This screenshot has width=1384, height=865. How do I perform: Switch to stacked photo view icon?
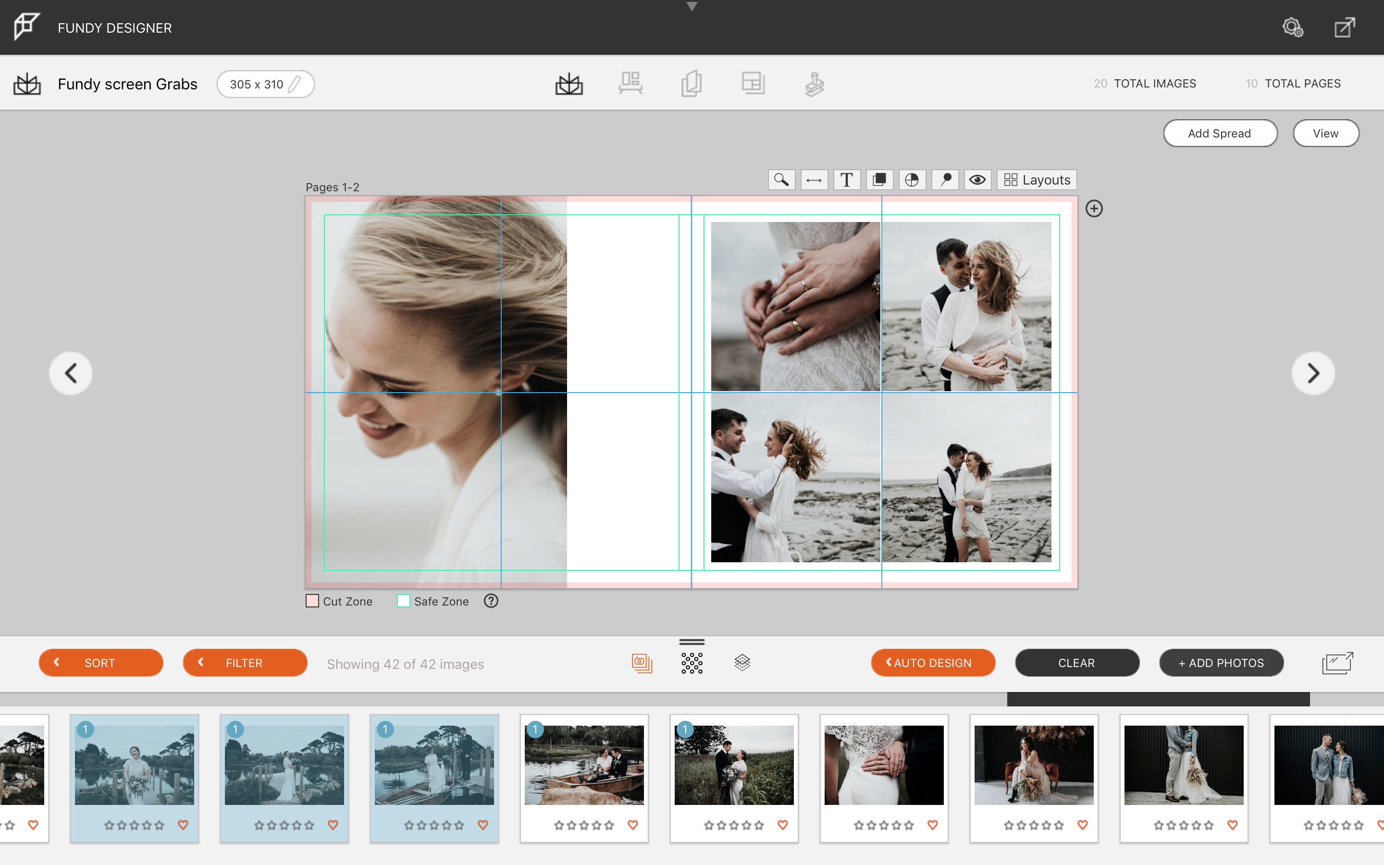pos(642,663)
